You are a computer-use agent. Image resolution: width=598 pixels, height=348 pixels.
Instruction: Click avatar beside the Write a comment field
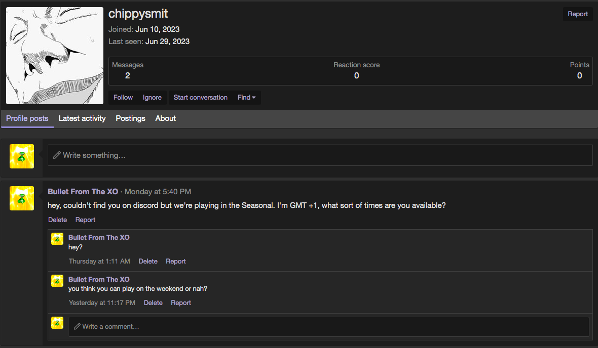[x=57, y=323]
